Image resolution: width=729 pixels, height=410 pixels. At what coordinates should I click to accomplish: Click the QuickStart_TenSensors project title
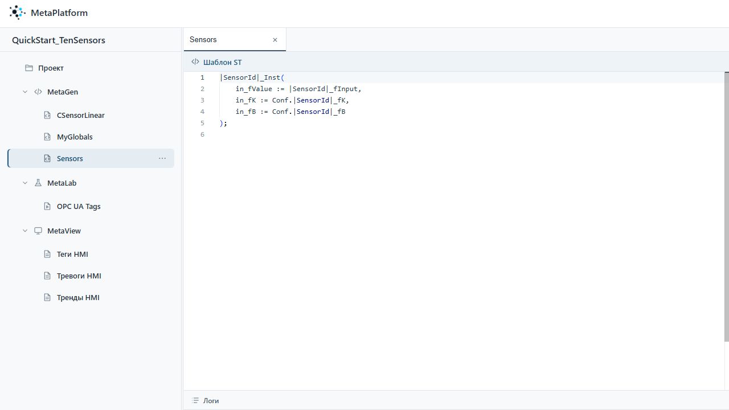click(59, 40)
